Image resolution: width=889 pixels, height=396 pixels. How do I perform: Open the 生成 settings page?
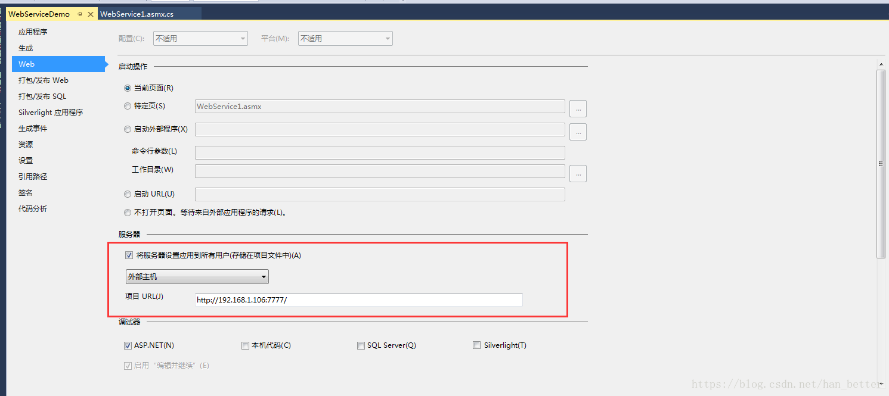pos(26,48)
